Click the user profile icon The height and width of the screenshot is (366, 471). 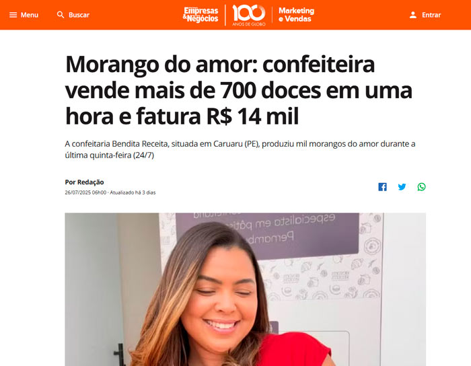(413, 15)
